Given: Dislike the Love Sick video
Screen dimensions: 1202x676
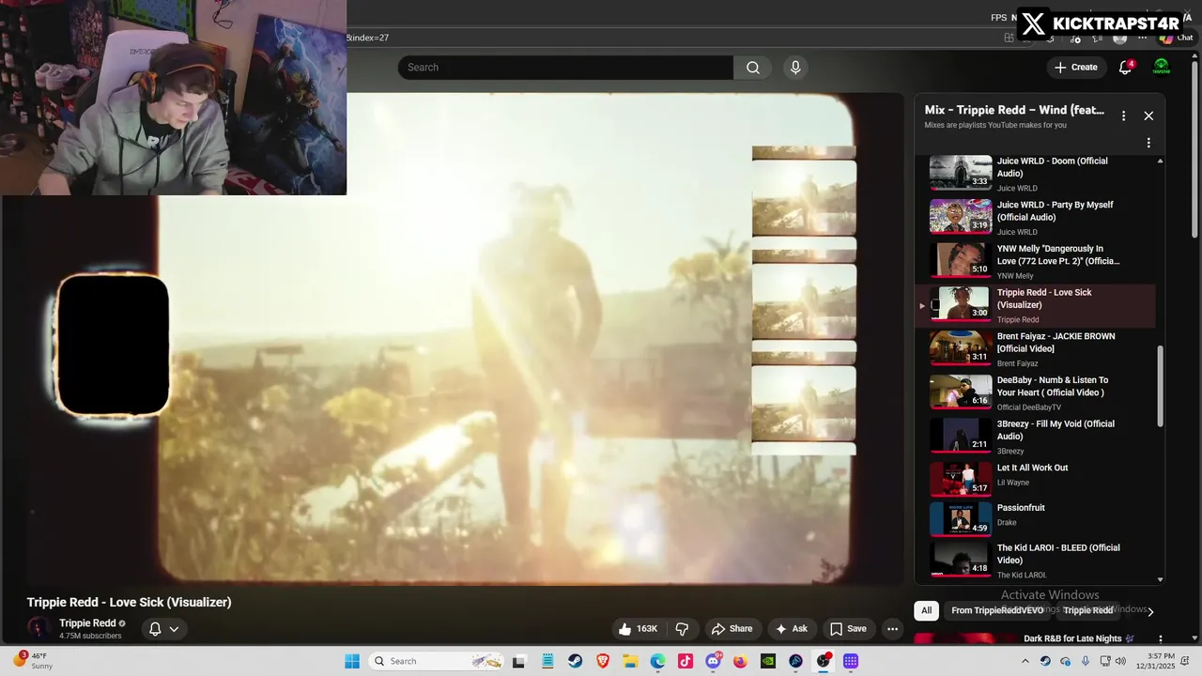Looking at the screenshot, I should [x=683, y=629].
